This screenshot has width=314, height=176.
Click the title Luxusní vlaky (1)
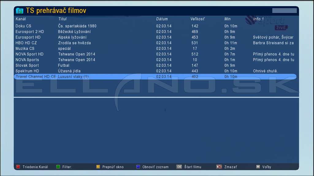(x=73, y=77)
